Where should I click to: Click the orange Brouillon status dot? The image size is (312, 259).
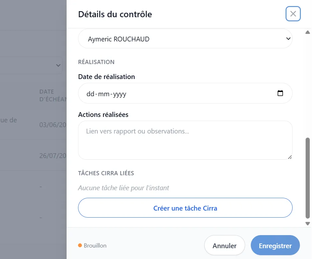pos(80,245)
